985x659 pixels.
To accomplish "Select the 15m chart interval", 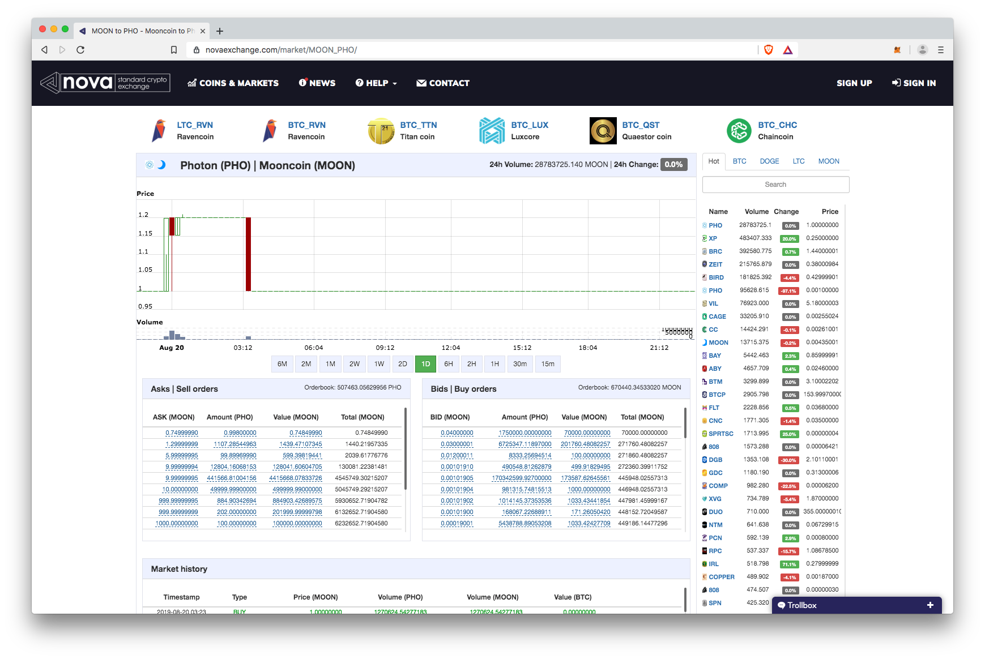I will pyautogui.click(x=548, y=364).
